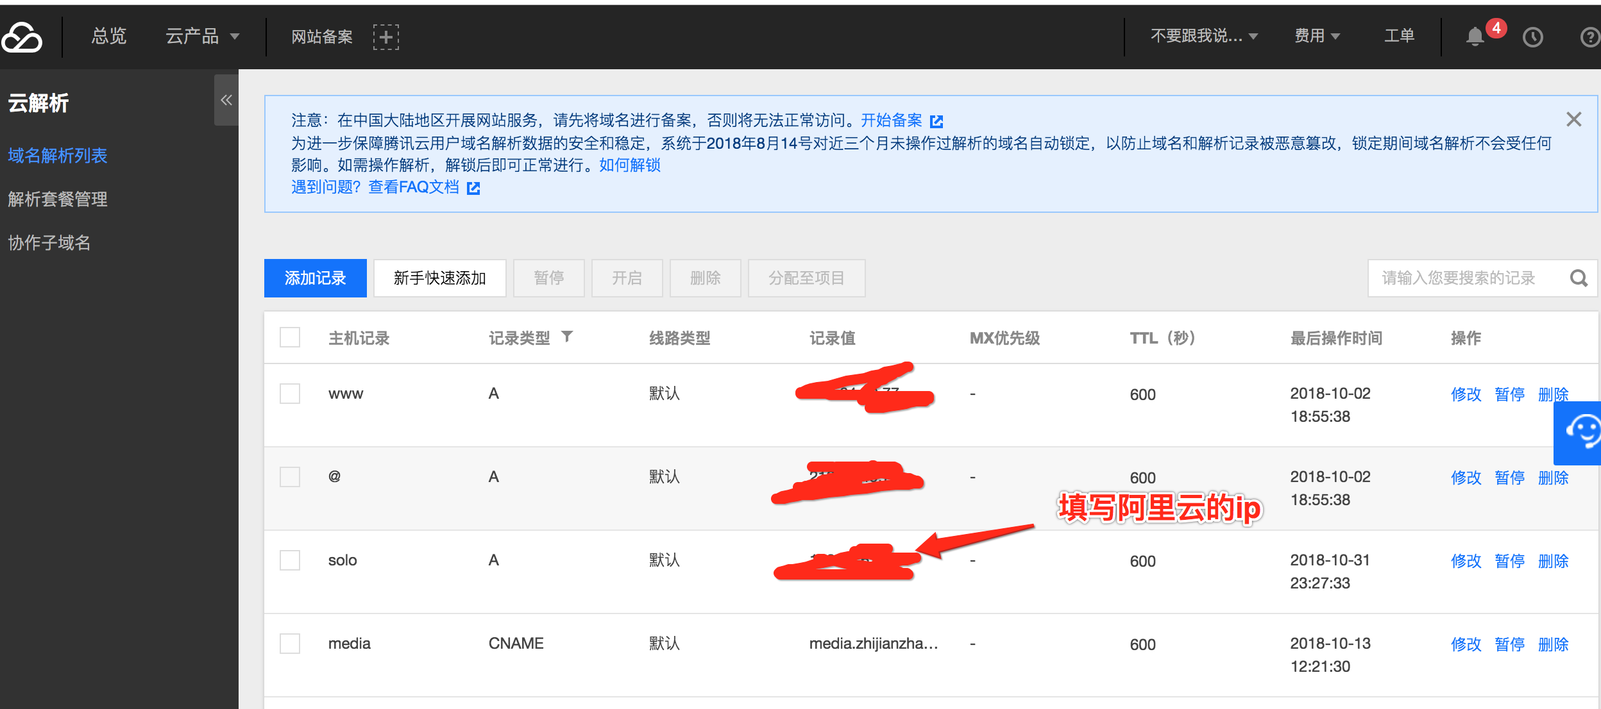Click the Tencent Cloud logo icon
This screenshot has width=1601, height=709.
(x=22, y=37)
